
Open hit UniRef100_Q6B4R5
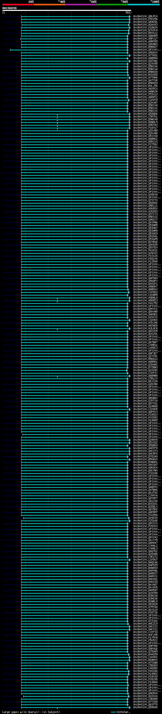pyautogui.click(x=145, y=36)
